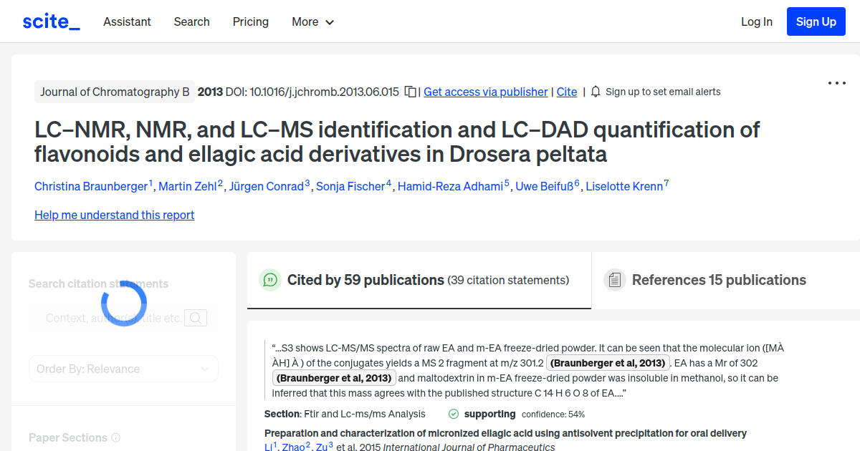Click the bell icon to set email alerts
The height and width of the screenshot is (451, 860).
[595, 92]
